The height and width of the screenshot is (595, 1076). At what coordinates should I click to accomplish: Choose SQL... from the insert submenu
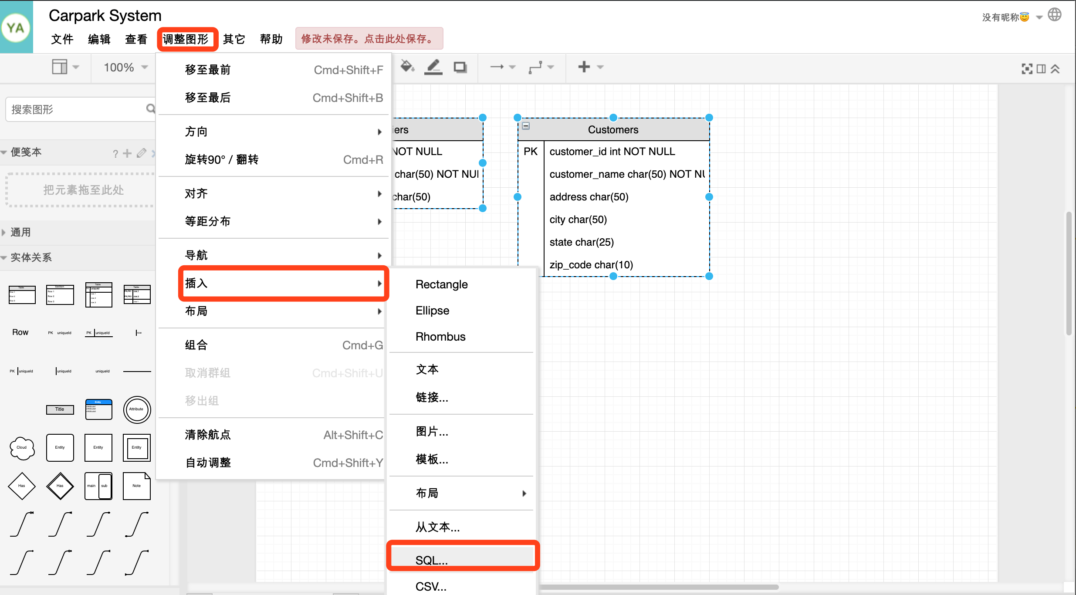[x=462, y=560]
